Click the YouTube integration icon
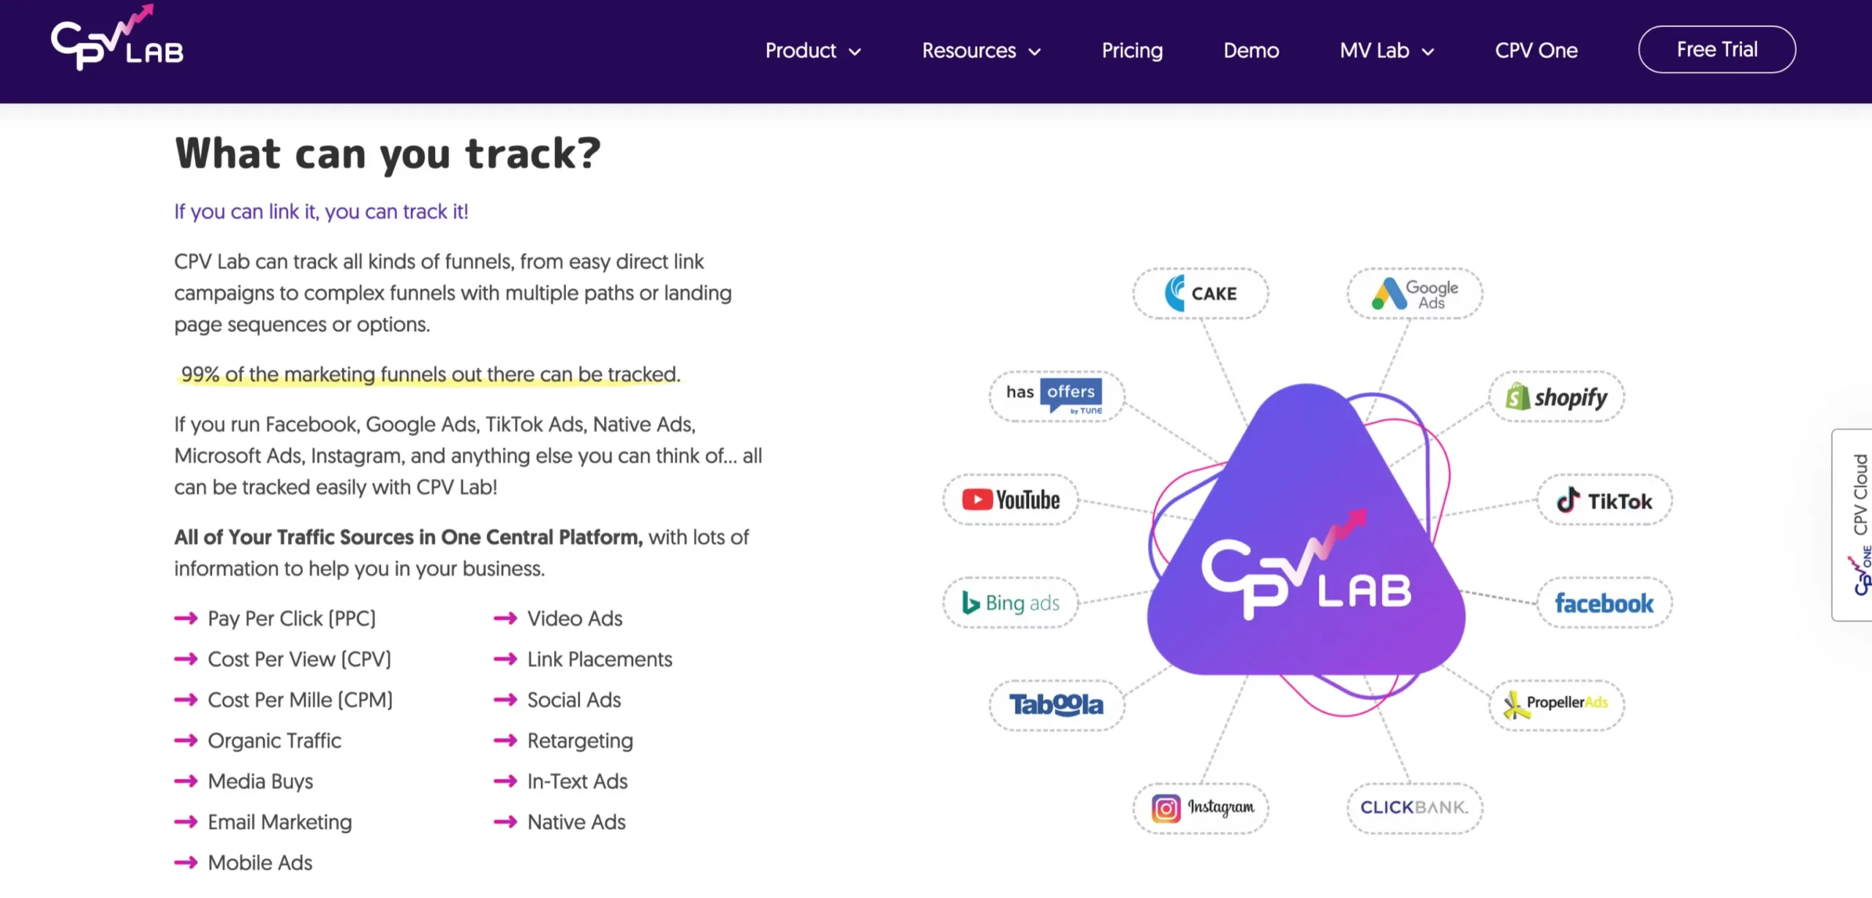Image resolution: width=1872 pixels, height=898 pixels. 1012,499
